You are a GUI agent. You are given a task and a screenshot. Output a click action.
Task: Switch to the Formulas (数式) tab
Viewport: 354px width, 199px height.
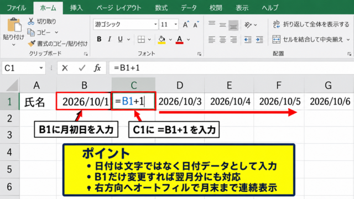161,8
